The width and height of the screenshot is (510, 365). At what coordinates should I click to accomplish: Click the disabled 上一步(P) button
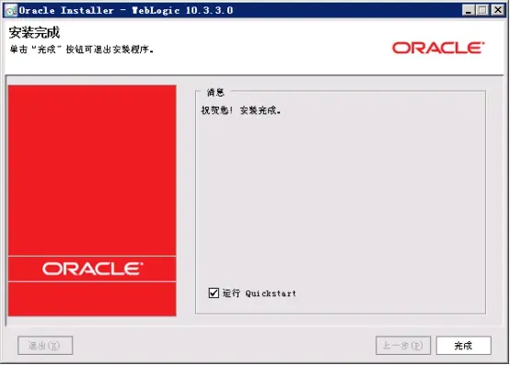[x=402, y=345]
